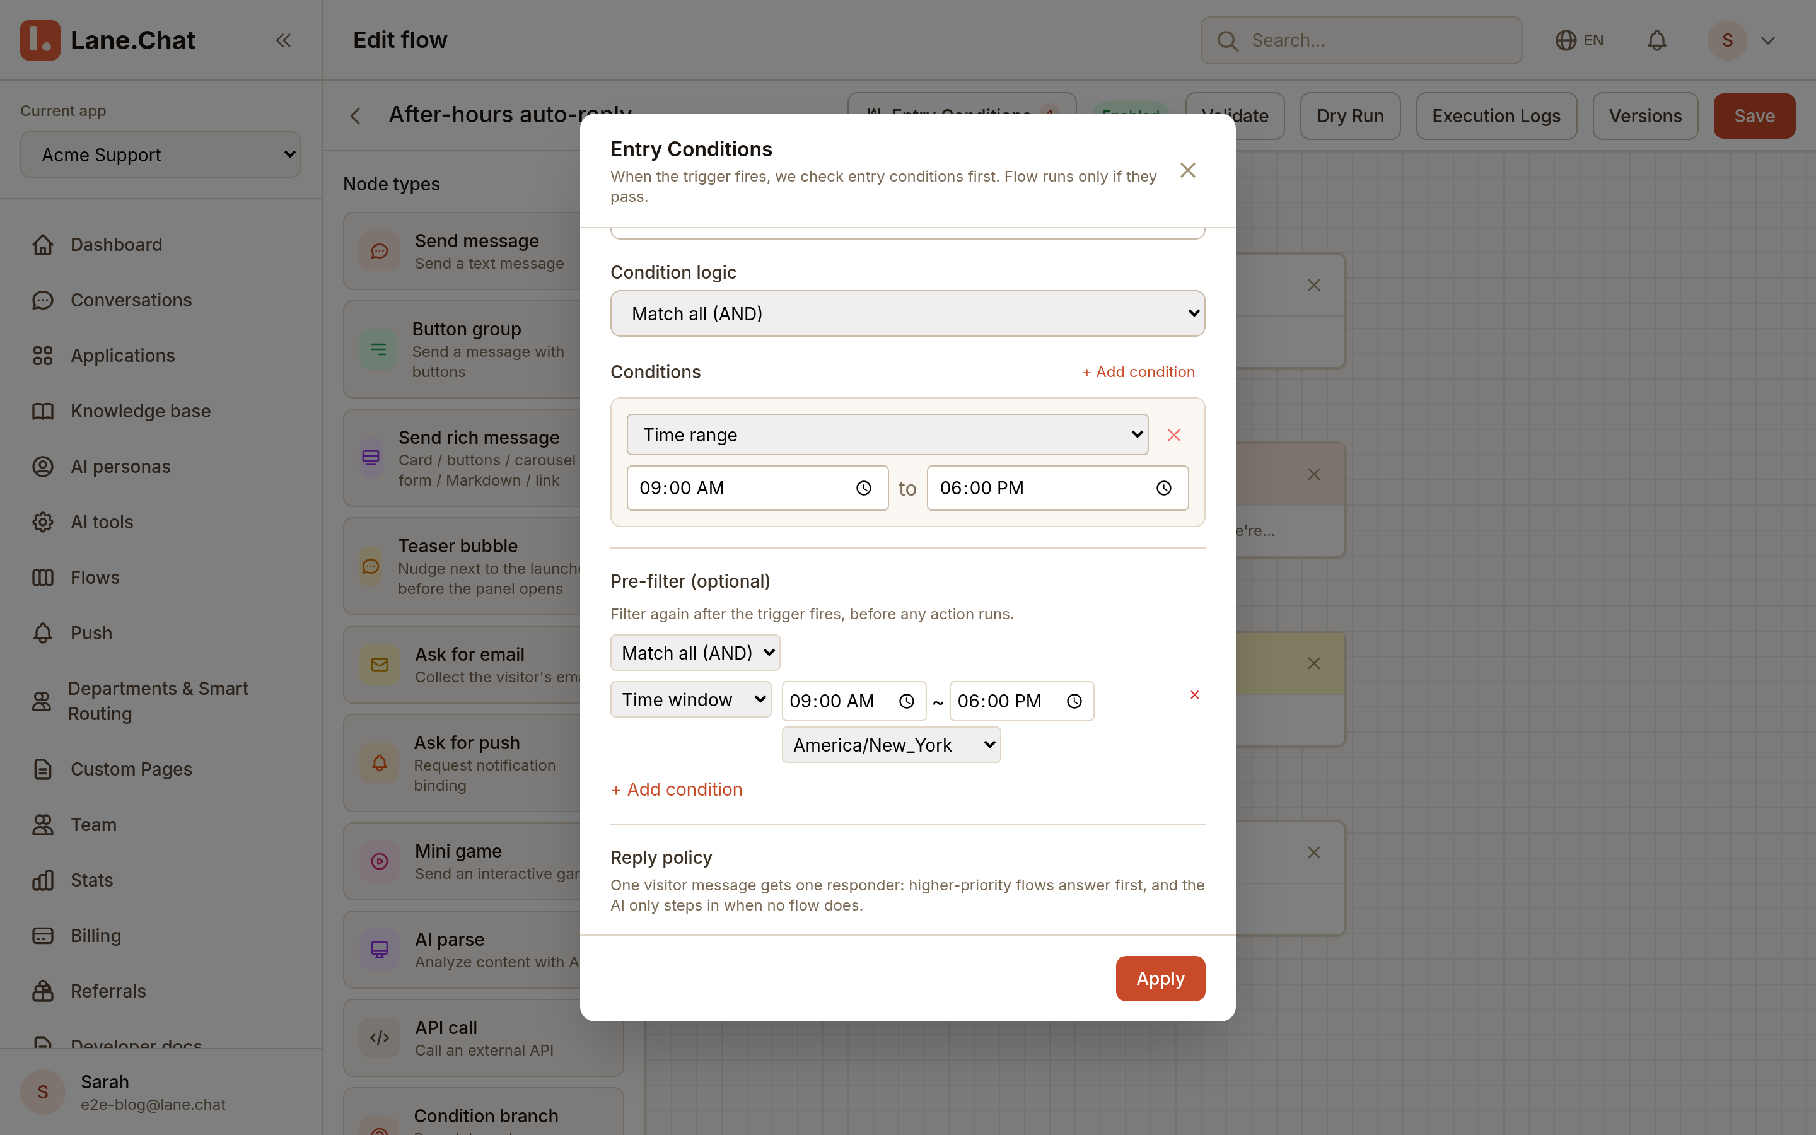Open the pre-filter Match all (AND) dropdown
Image resolution: width=1816 pixels, height=1135 pixels.
(x=695, y=653)
